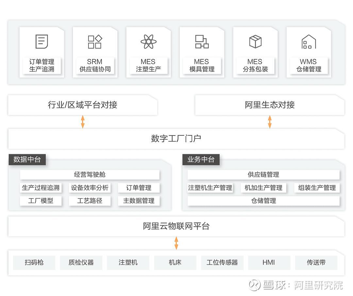Click the MES 分拣包装 box icon
The width and height of the screenshot is (353, 296).
[255, 41]
